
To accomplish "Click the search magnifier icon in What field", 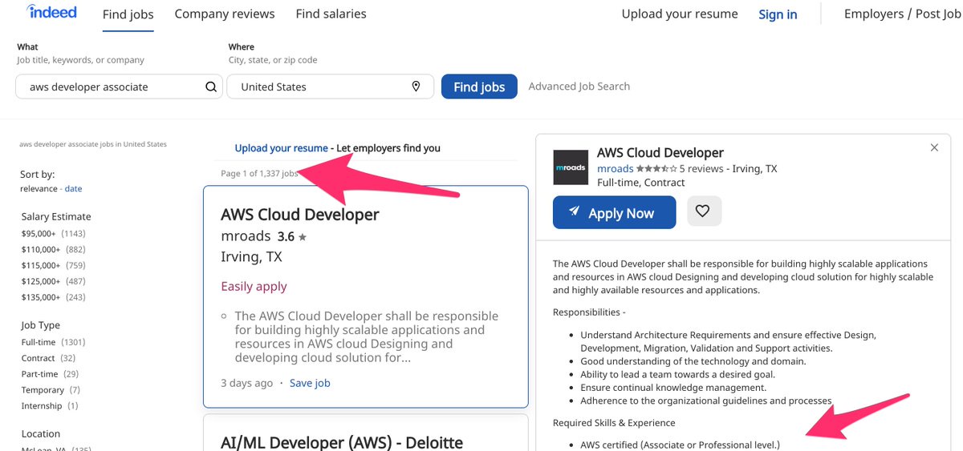I will pos(211,87).
